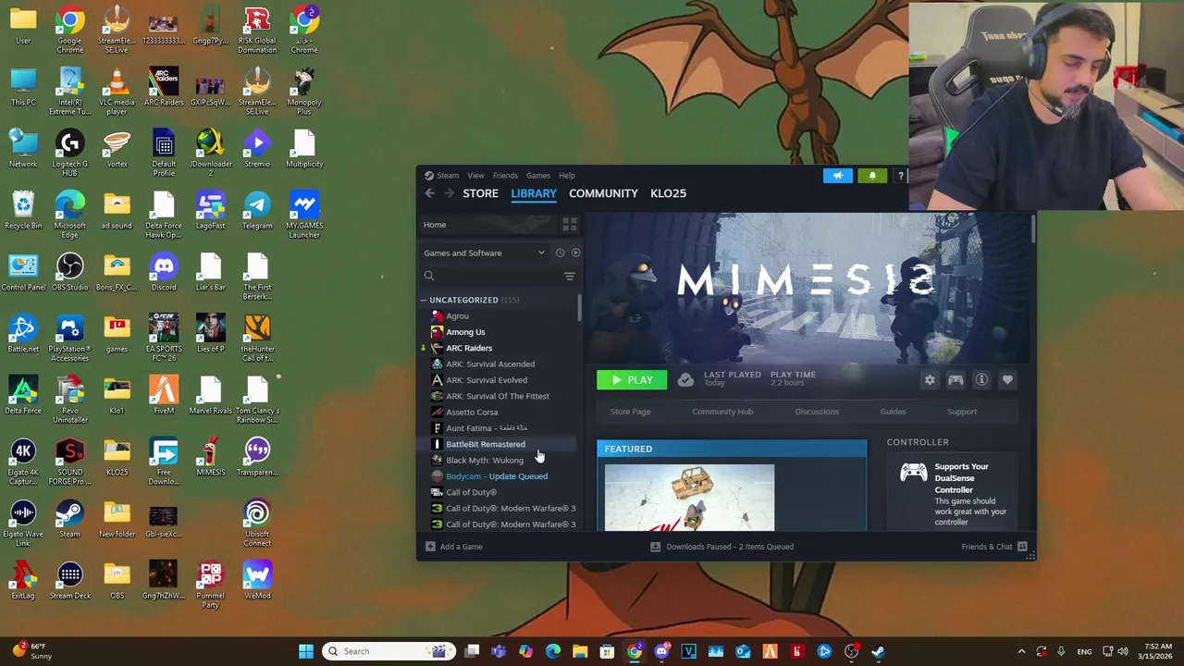The image size is (1184, 666).
Task: Show ready-to-play games filter icon
Action: click(x=575, y=253)
